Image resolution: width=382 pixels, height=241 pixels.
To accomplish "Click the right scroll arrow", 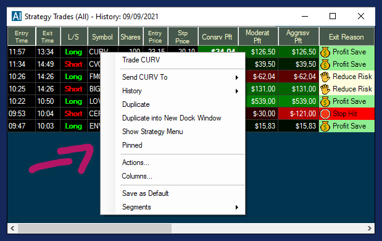I will pos(369,228).
